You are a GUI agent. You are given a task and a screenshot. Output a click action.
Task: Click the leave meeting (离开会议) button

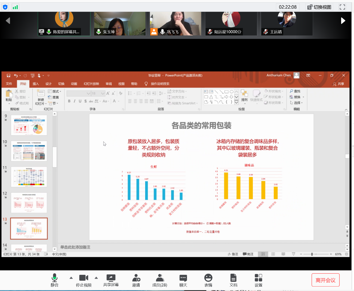click(x=325, y=280)
